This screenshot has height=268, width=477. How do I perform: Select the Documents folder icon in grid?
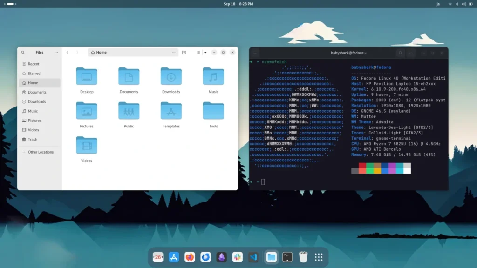[x=129, y=76]
